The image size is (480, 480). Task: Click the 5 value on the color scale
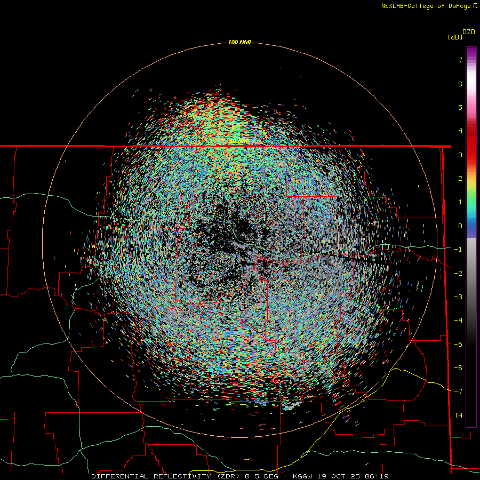click(x=460, y=107)
